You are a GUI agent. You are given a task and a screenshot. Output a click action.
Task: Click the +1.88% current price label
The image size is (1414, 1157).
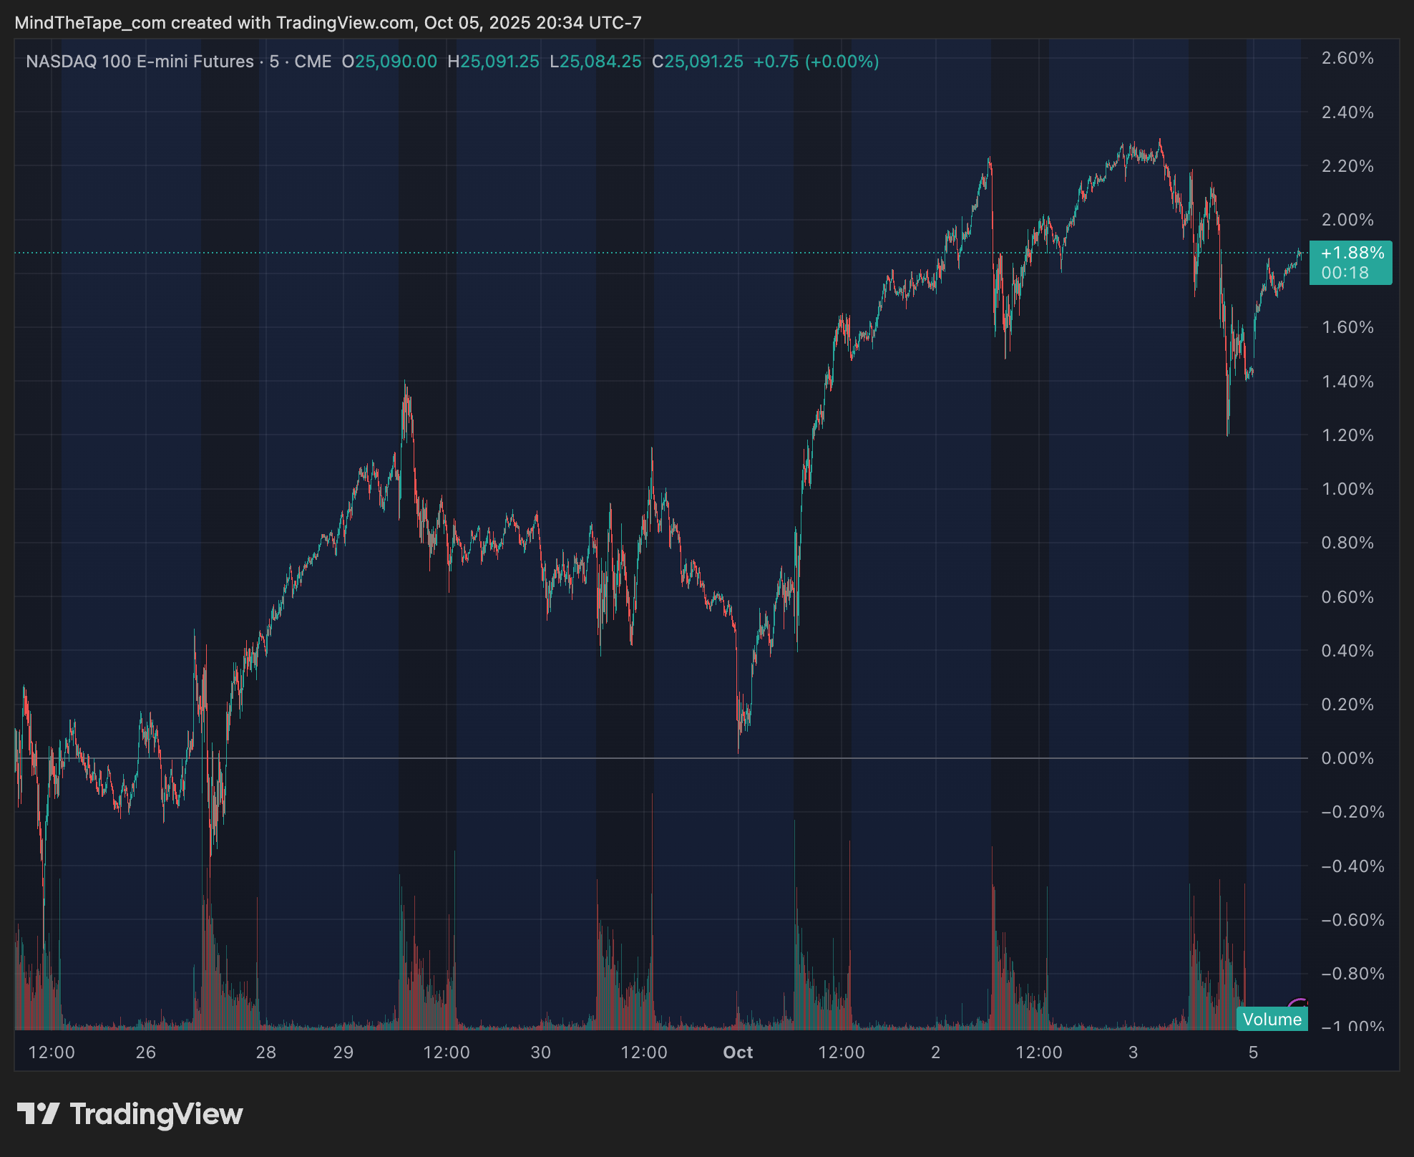1351,253
